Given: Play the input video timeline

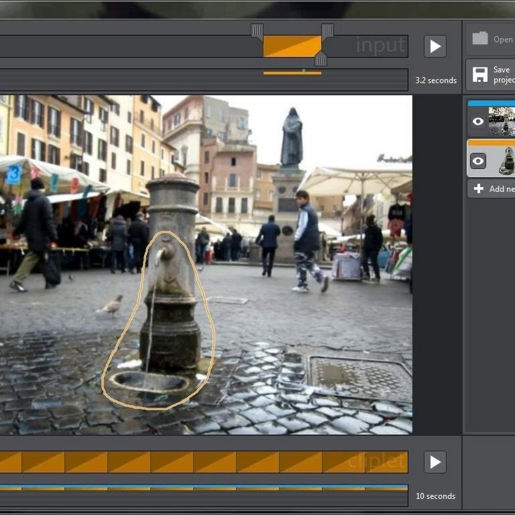Looking at the screenshot, I should pos(435,46).
